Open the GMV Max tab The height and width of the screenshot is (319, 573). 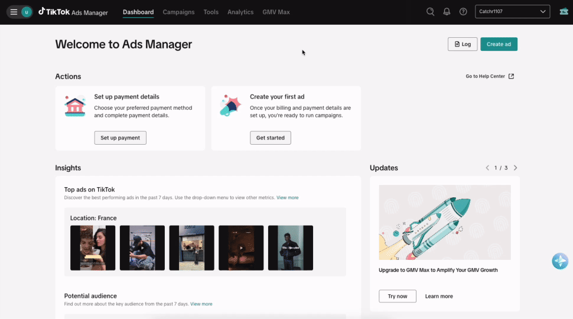[276, 12]
